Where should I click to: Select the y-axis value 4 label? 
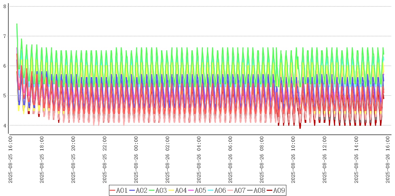[x=5, y=125]
